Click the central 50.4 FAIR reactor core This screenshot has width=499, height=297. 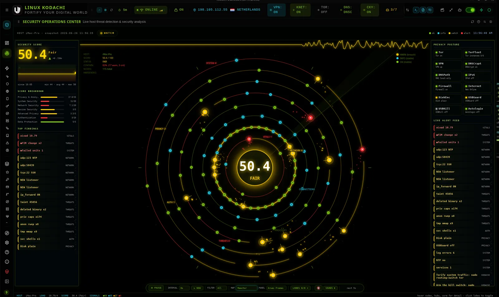tap(255, 168)
